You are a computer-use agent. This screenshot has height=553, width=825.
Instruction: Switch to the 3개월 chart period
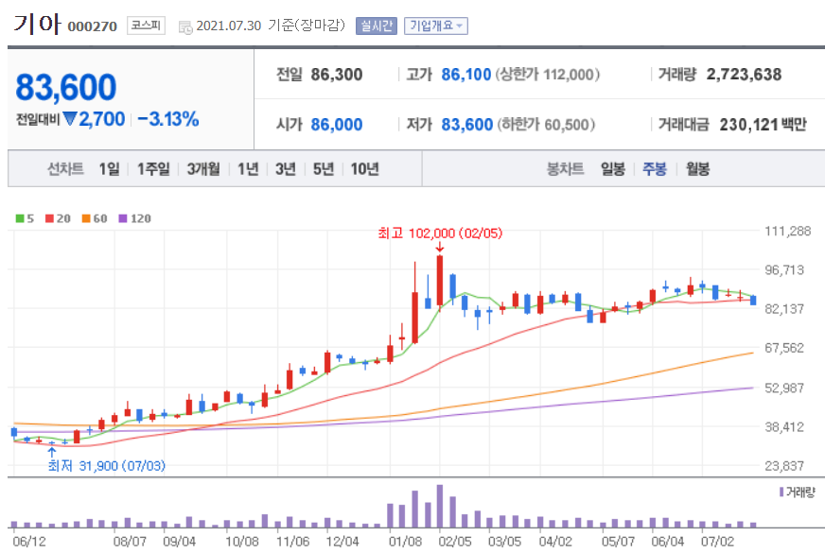pos(203,169)
